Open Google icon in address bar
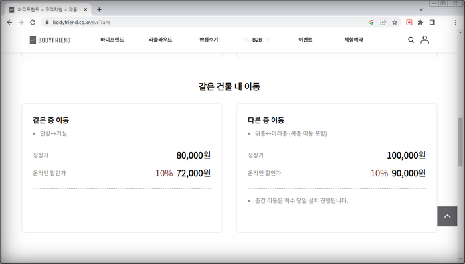The width and height of the screenshot is (465, 264). (x=371, y=22)
